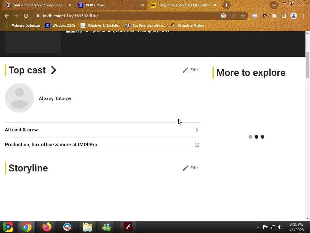Screen dimensions: 310x233
Task: Open Chrome from the taskbar
Action: pyautogui.click(x=27, y=227)
